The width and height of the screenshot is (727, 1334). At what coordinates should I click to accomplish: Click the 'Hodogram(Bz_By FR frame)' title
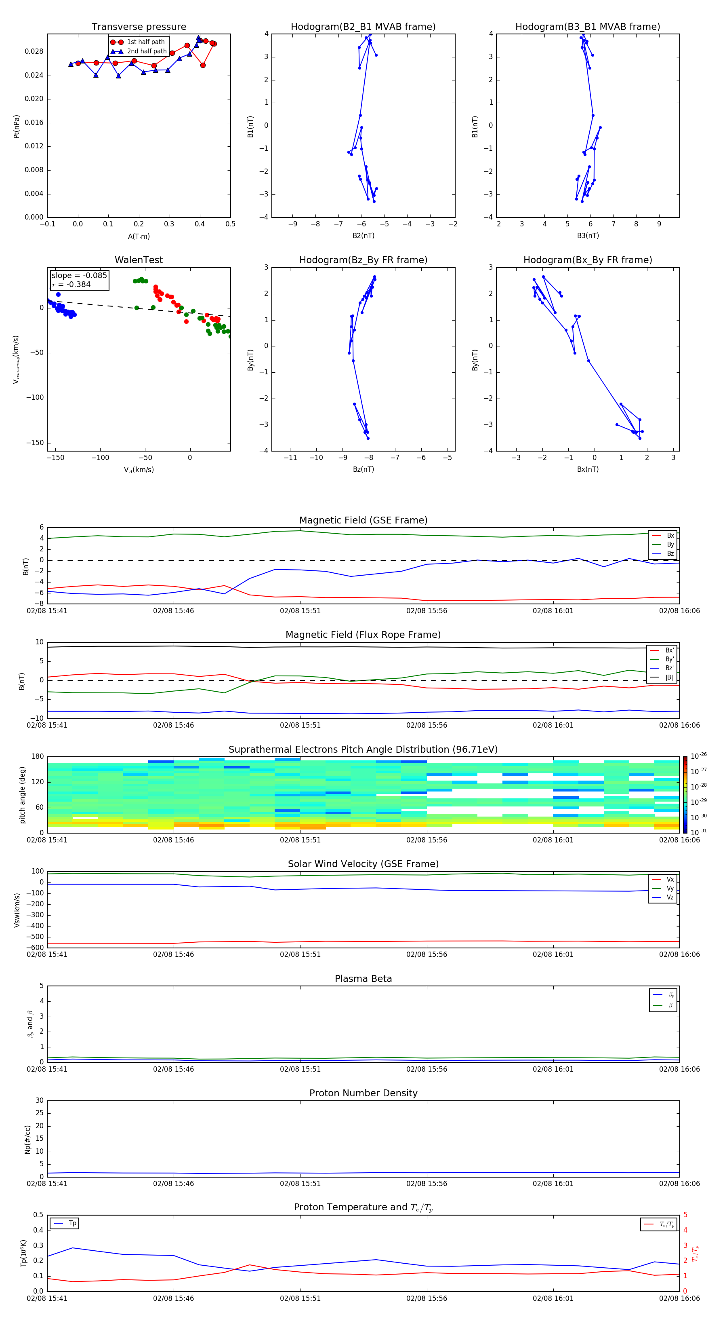point(363,260)
